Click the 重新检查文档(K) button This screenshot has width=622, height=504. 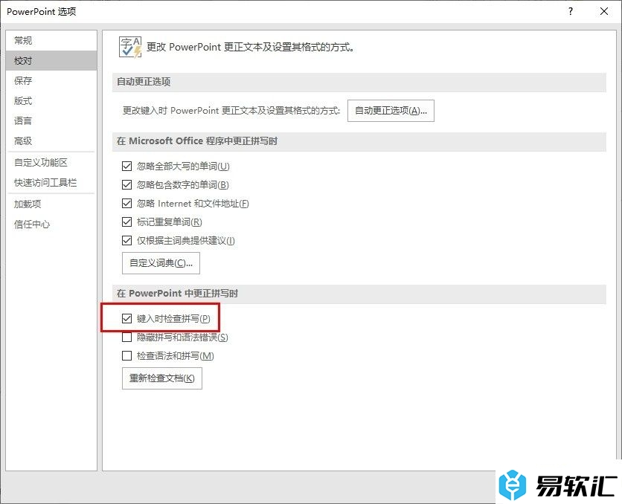[162, 378]
